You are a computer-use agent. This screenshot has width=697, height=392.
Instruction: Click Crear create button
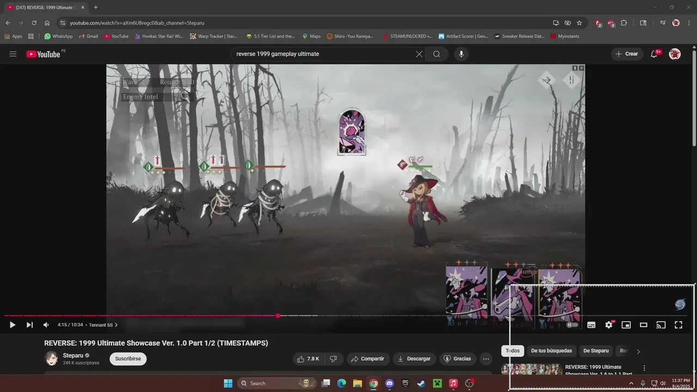[x=627, y=54]
